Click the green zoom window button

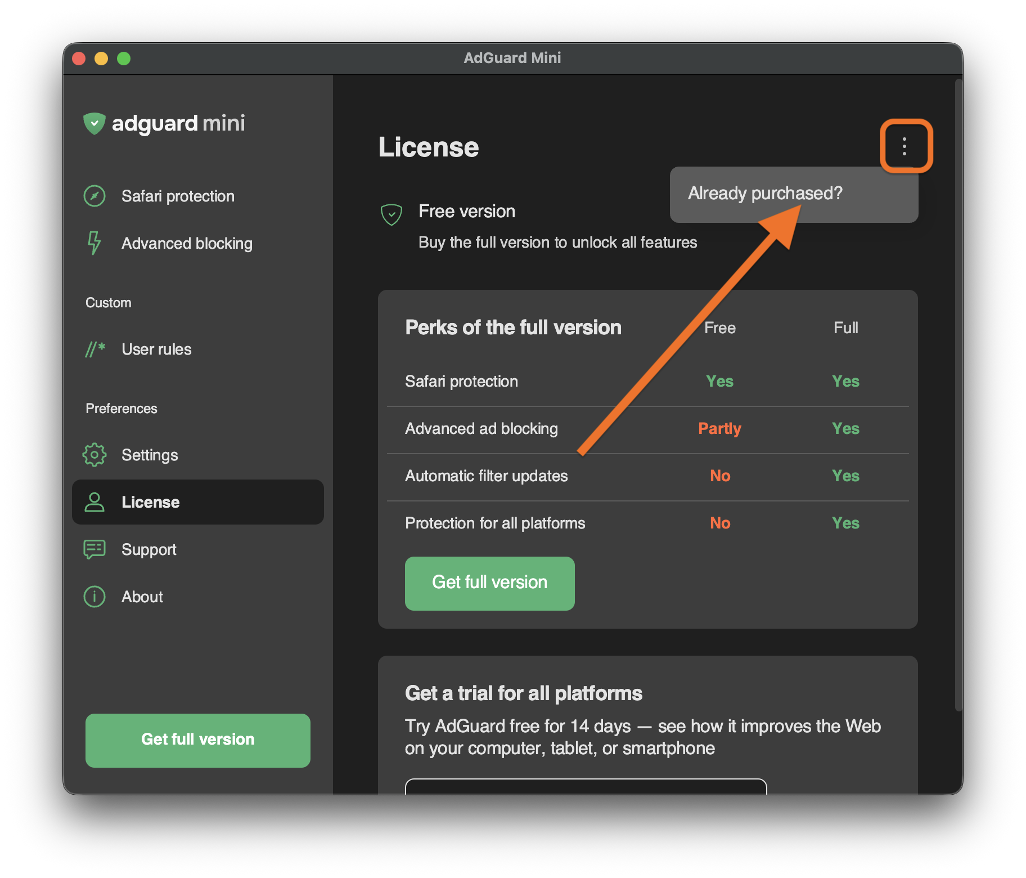tap(124, 59)
